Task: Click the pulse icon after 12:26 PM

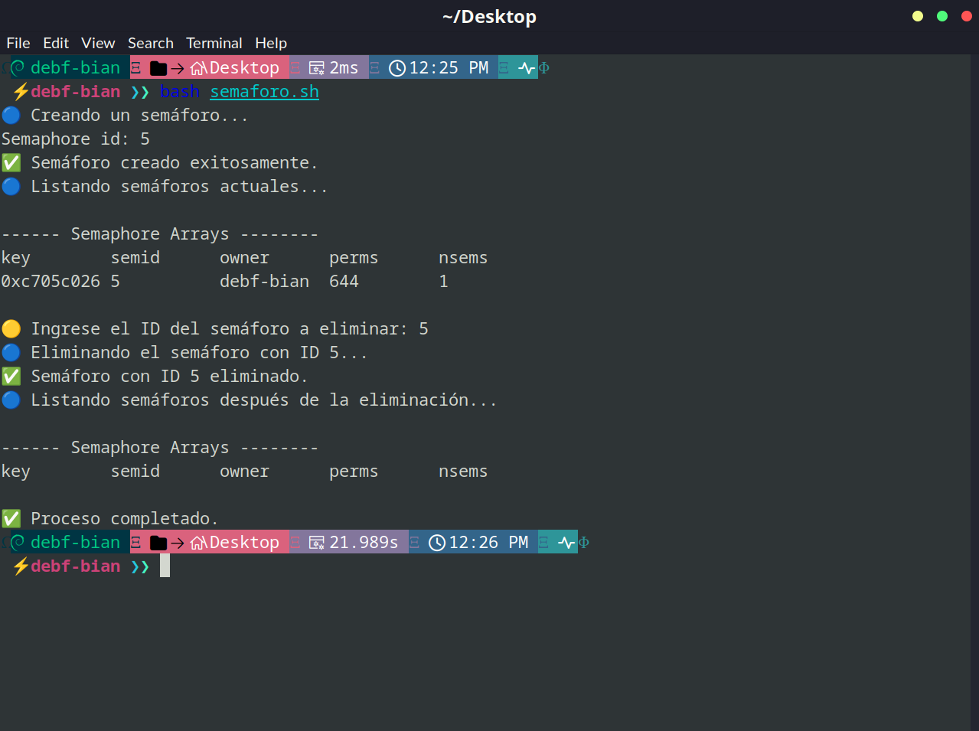Action: 566,543
